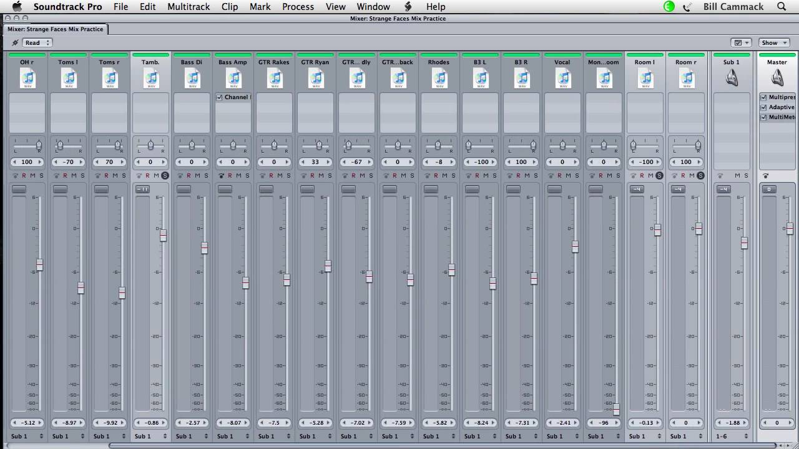Click the Tamb. track WAV icon
Screen dimensions: 799x449
coord(151,79)
